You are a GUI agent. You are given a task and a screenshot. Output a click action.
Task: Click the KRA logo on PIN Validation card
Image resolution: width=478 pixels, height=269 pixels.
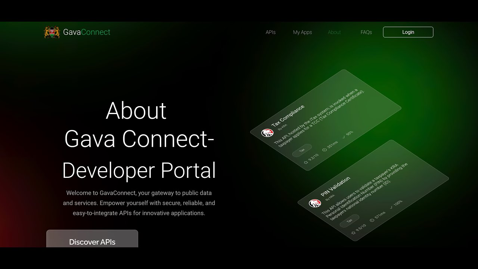point(315,203)
